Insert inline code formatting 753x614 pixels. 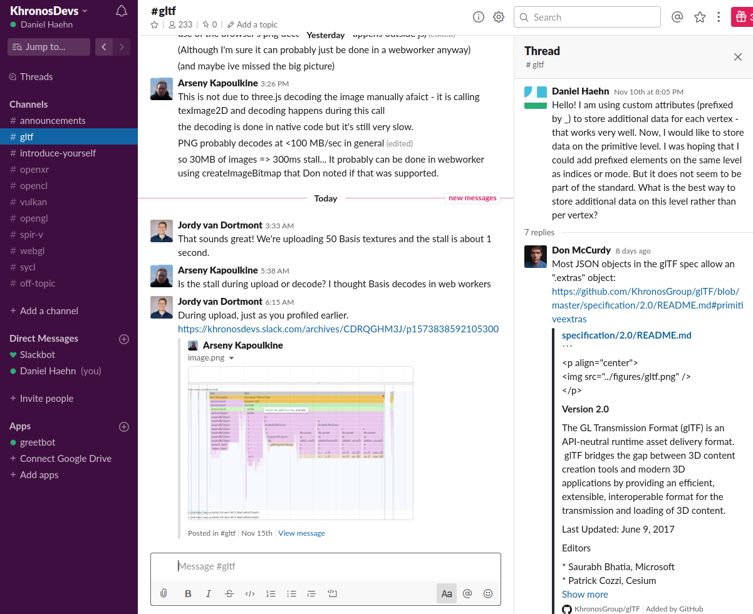(x=250, y=593)
